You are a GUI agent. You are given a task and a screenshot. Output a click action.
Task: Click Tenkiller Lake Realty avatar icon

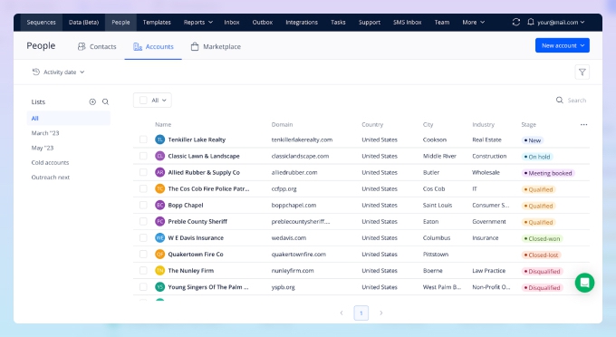point(160,140)
